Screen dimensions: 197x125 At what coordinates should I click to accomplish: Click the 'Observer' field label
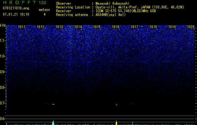(x=64, y=3)
